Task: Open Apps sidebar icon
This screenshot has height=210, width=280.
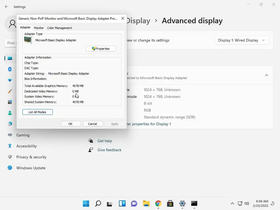Action: pyautogui.click(x=10, y=102)
